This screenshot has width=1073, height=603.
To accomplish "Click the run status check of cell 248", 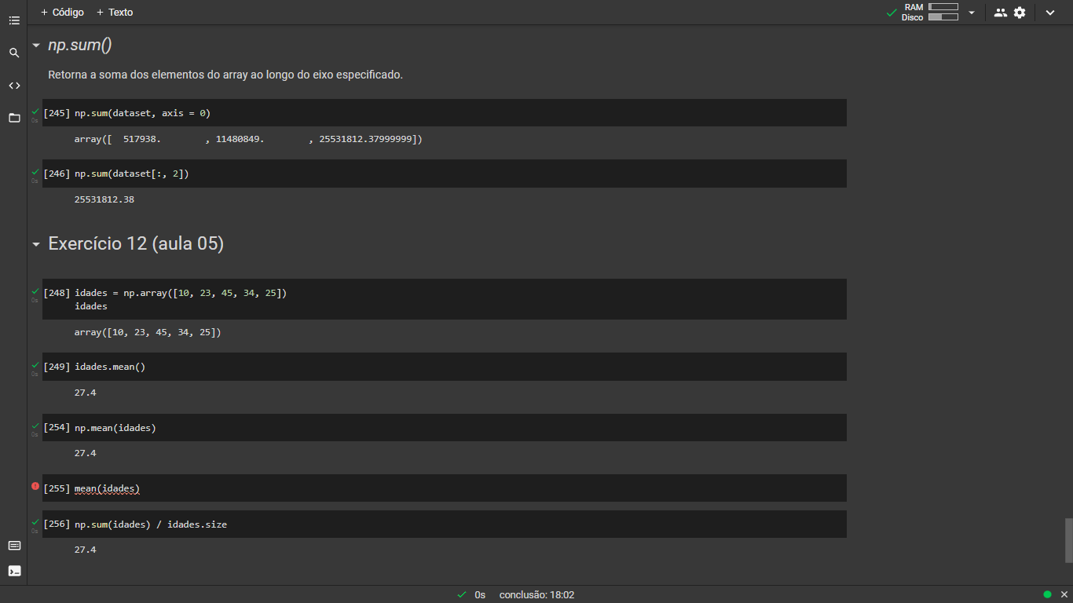I will [35, 291].
